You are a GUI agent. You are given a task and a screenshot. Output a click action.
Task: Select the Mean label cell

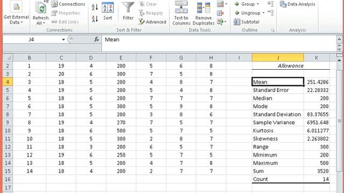(x=278, y=82)
